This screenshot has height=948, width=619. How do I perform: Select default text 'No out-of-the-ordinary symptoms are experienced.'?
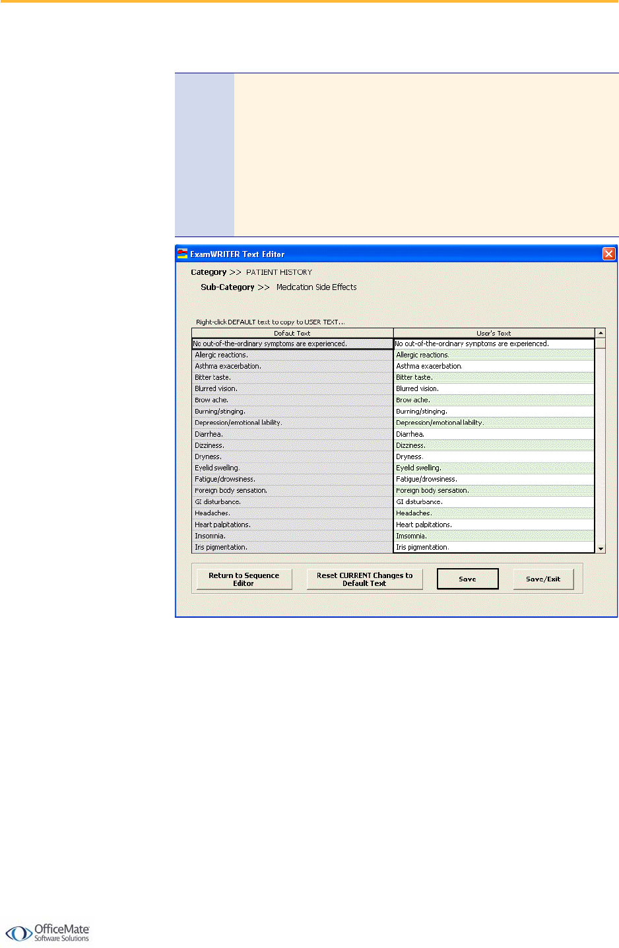click(292, 344)
